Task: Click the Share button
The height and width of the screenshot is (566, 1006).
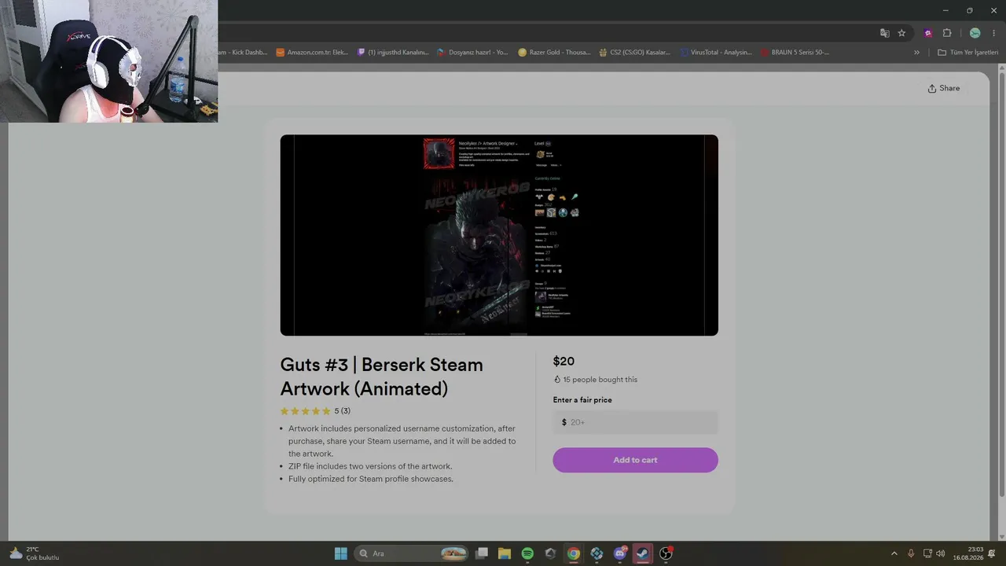Action: point(943,88)
